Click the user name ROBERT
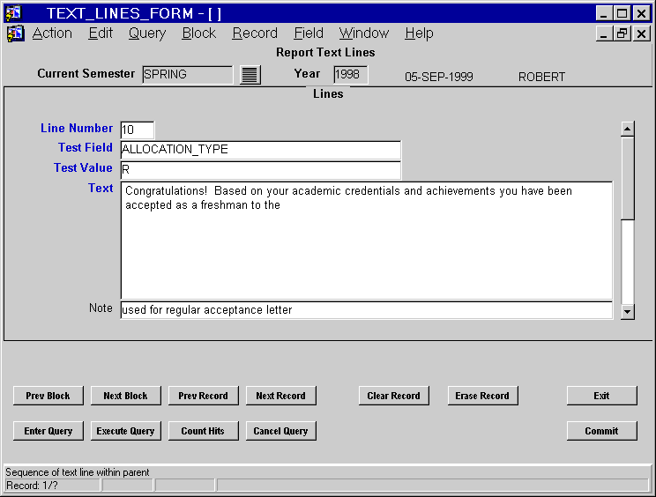The height and width of the screenshot is (497, 656). [x=541, y=77]
